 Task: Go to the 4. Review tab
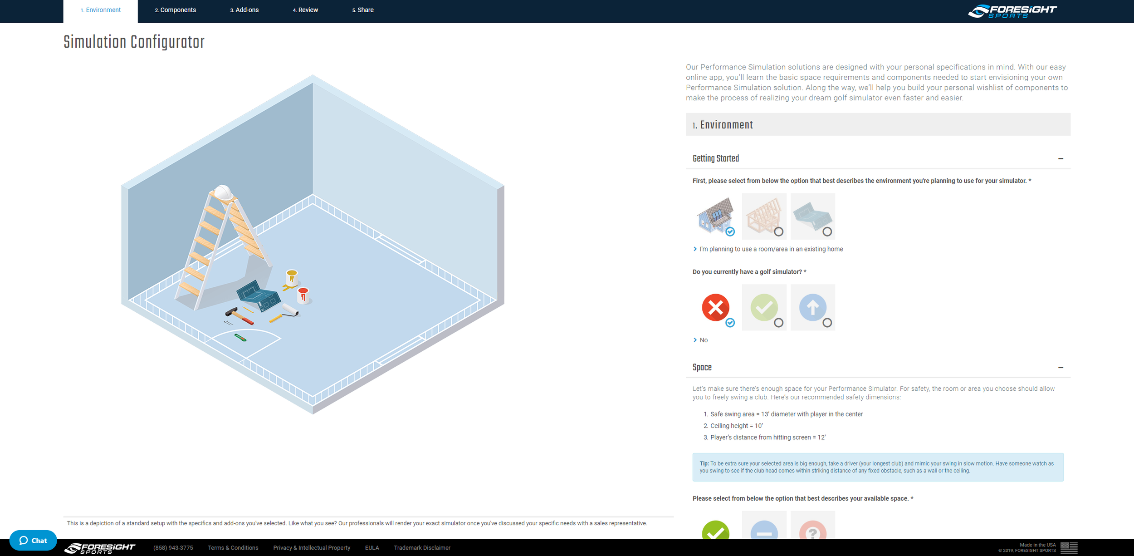305,10
